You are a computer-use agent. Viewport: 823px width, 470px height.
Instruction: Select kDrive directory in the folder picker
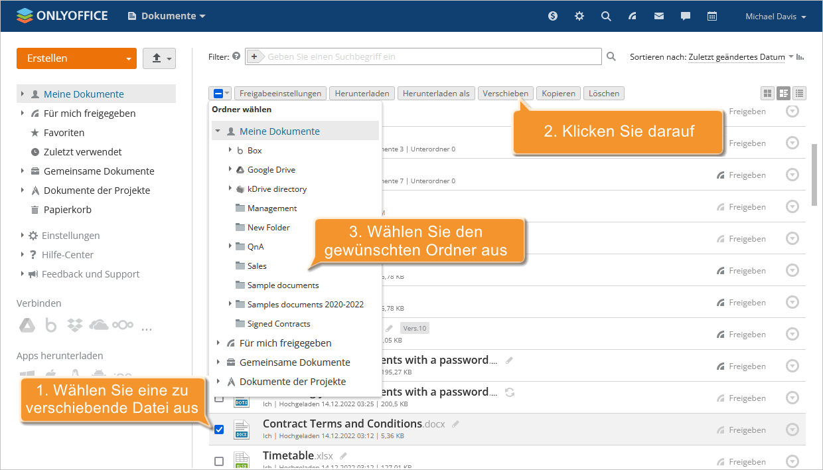tap(277, 189)
